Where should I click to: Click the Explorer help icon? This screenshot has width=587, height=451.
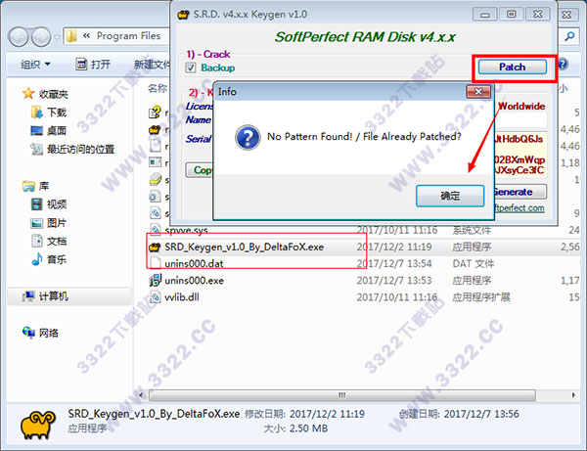point(564,64)
